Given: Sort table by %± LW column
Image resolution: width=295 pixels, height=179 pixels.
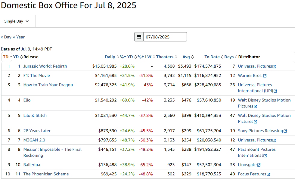Looking at the screenshot, I should pyautogui.click(x=146, y=57).
